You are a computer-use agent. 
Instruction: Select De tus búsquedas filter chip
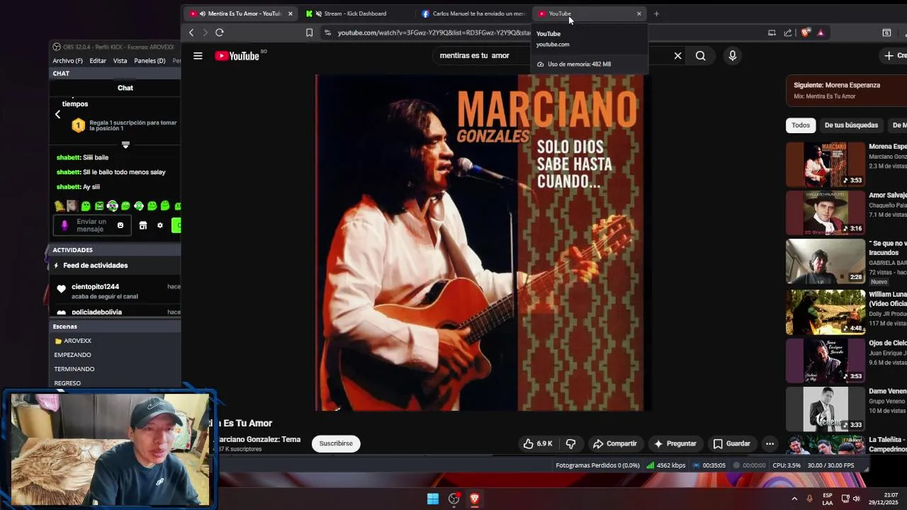851,125
